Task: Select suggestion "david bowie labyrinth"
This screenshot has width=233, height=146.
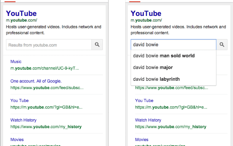Action: click(x=173, y=79)
